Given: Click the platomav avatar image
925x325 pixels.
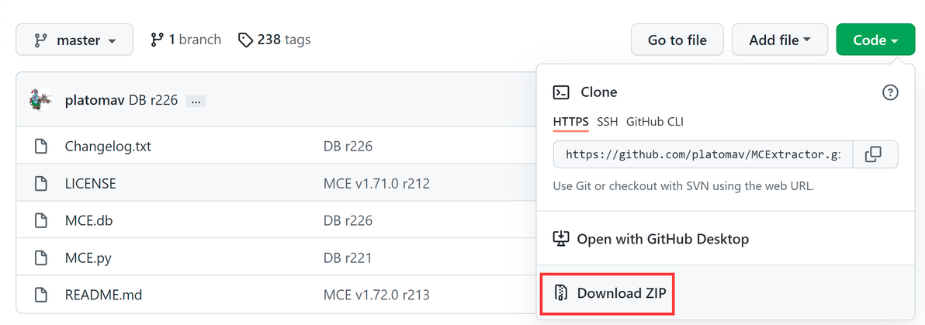Looking at the screenshot, I should coord(41,100).
